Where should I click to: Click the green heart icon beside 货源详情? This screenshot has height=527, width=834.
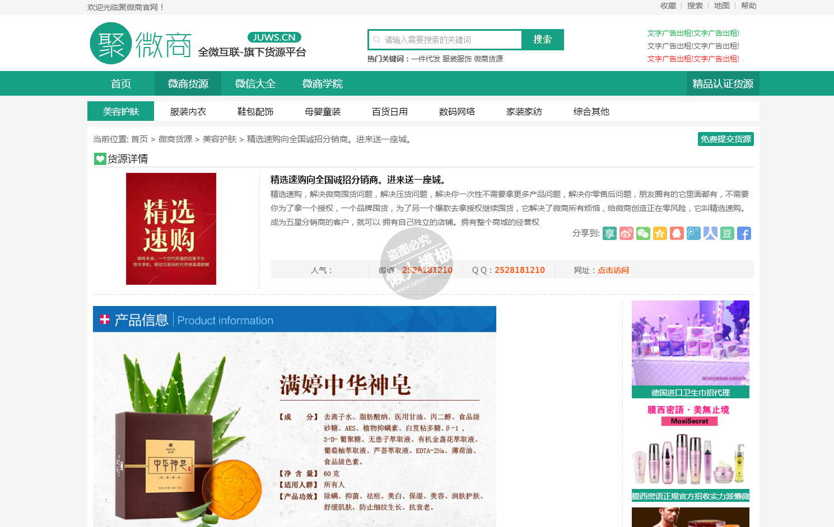[x=100, y=159]
